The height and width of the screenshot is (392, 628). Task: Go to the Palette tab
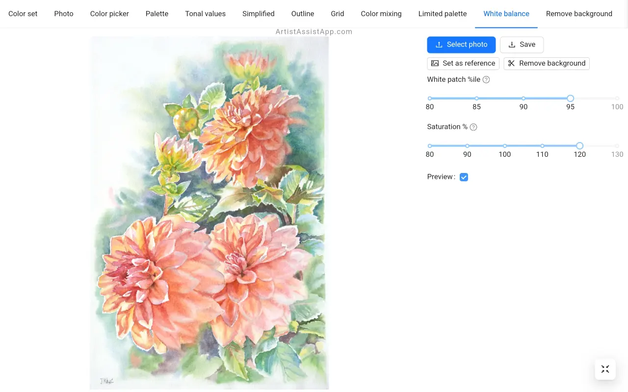click(x=157, y=14)
